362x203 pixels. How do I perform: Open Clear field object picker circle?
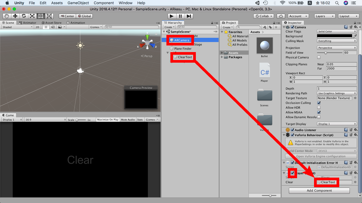point(355,182)
